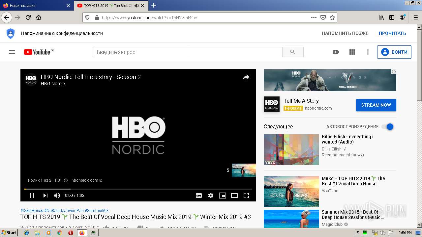Save page to Pocket
Viewport: 422px width, 237px height.
click(323, 17)
